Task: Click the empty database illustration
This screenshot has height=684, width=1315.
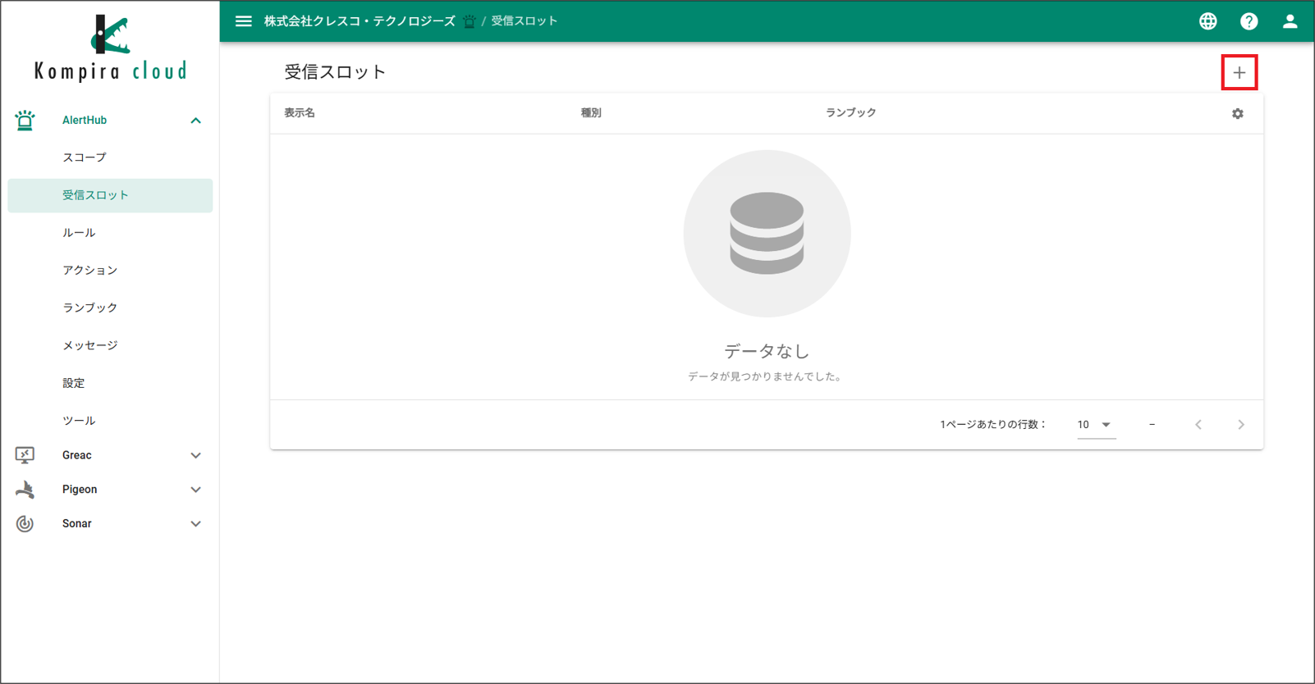Action: tap(767, 234)
